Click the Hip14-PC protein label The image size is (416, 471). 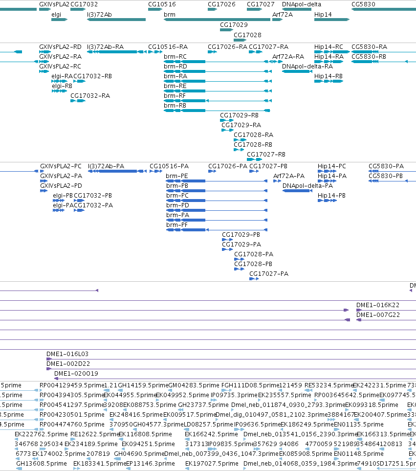click(331, 166)
